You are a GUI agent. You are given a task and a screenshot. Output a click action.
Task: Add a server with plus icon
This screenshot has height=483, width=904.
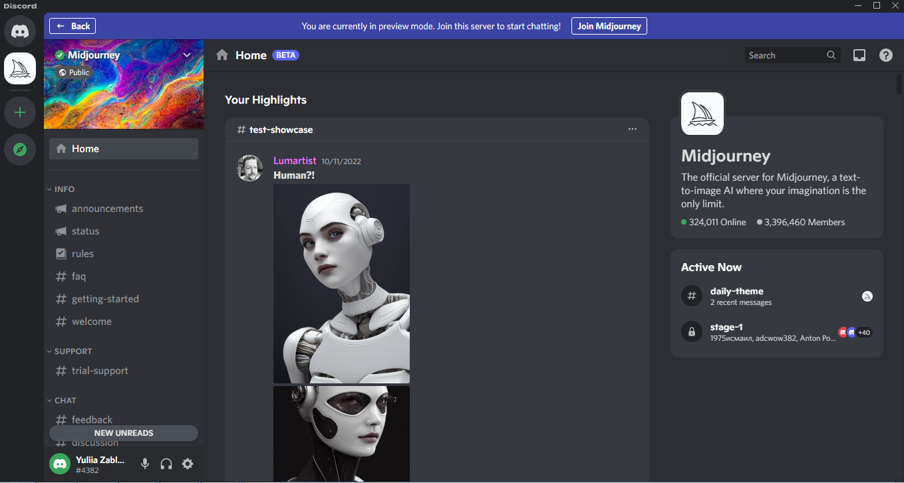(x=20, y=112)
